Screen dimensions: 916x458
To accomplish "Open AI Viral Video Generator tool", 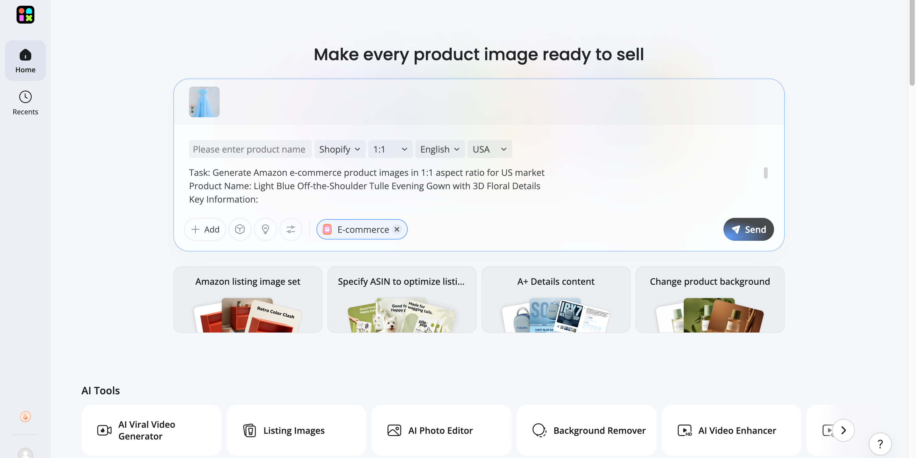I will point(151,430).
